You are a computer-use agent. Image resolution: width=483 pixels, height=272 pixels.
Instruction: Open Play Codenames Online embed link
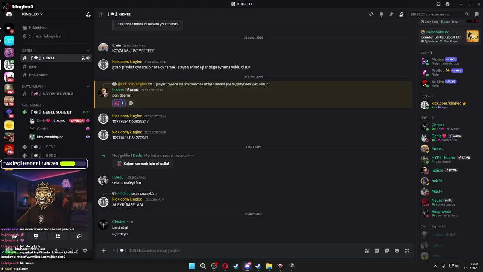(148, 24)
